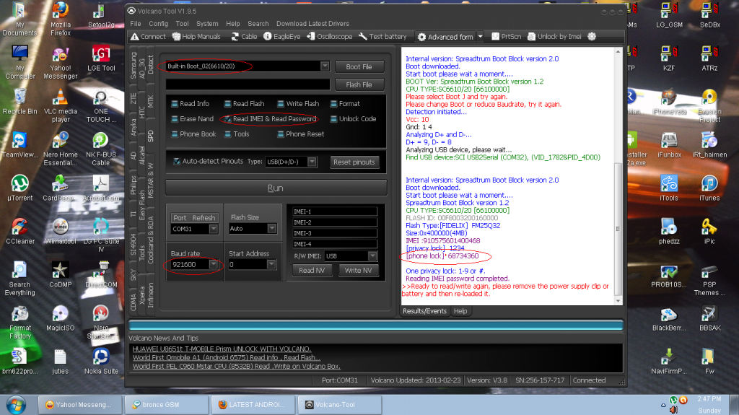Viewport: 739px width, 415px height.
Task: Click the Cable toolbar icon
Action: 244,36
